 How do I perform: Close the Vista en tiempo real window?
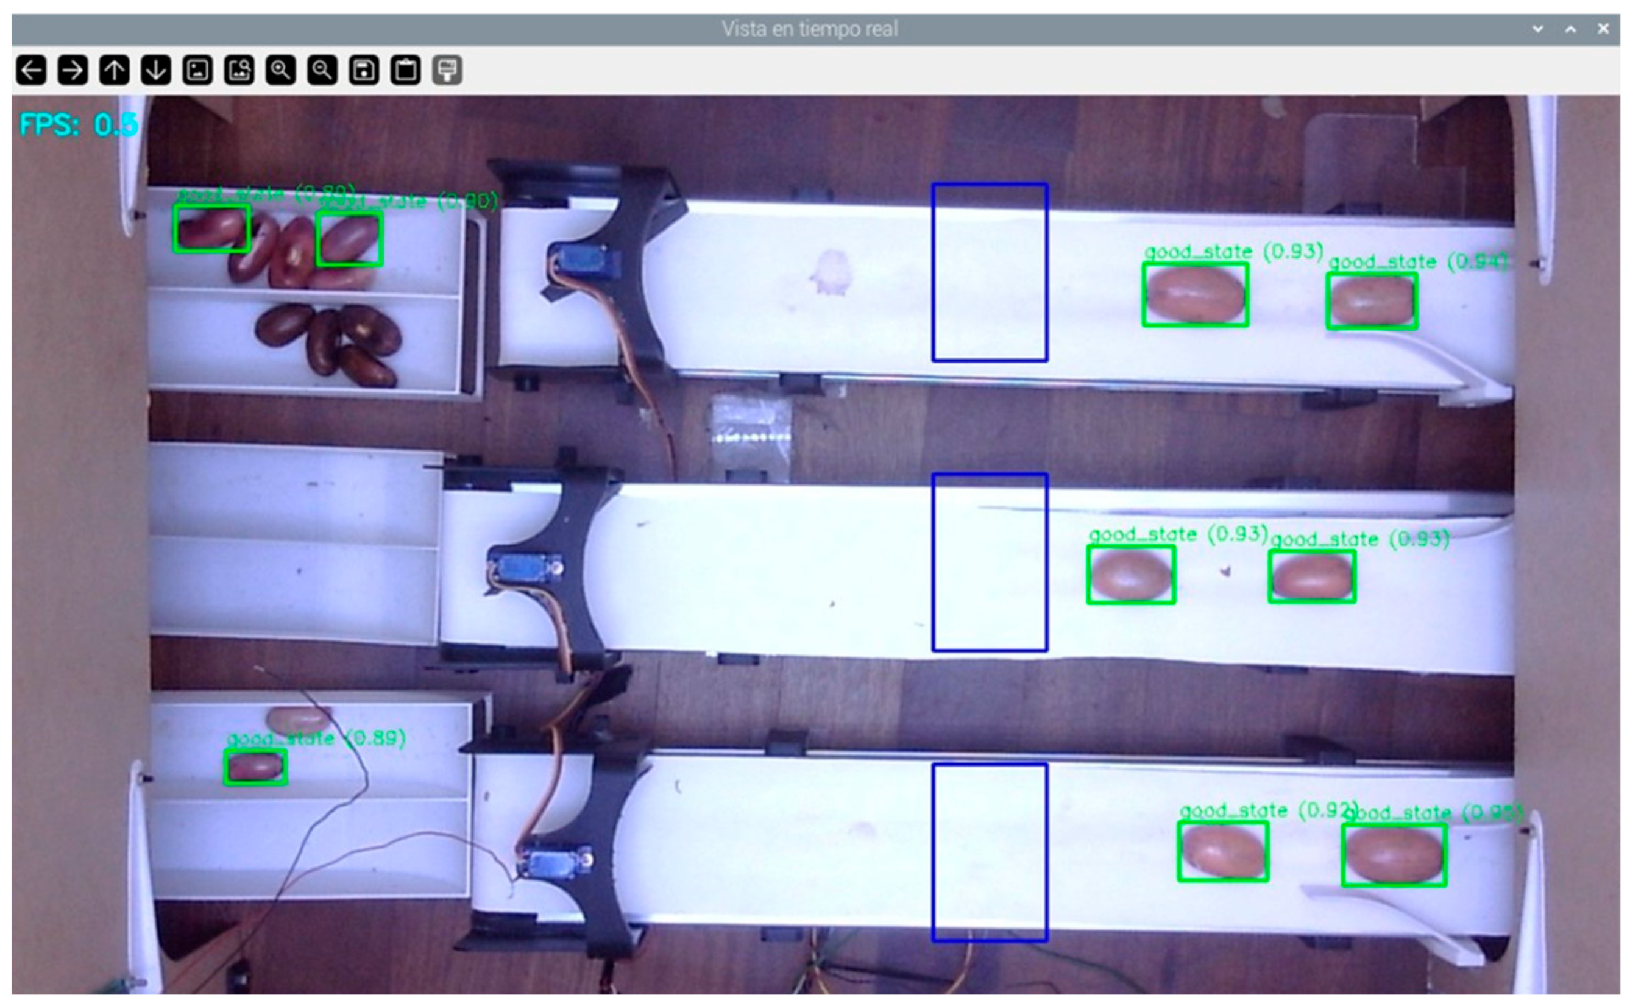click(1603, 29)
